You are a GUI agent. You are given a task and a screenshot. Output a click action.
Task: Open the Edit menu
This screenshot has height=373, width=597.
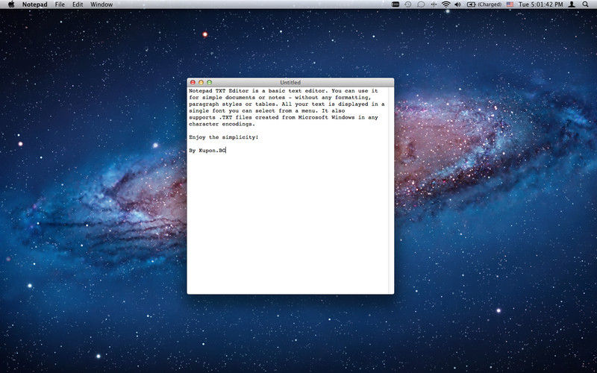[78, 4]
